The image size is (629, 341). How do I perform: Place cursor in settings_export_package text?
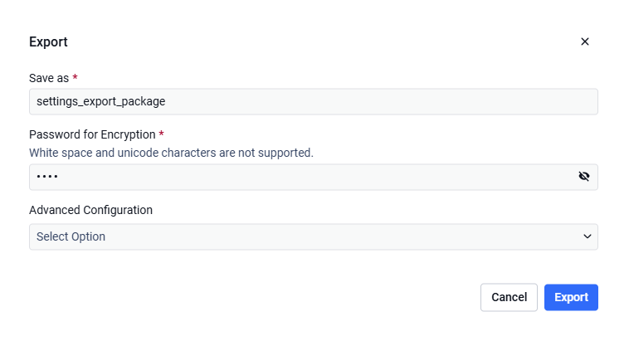tap(100, 101)
